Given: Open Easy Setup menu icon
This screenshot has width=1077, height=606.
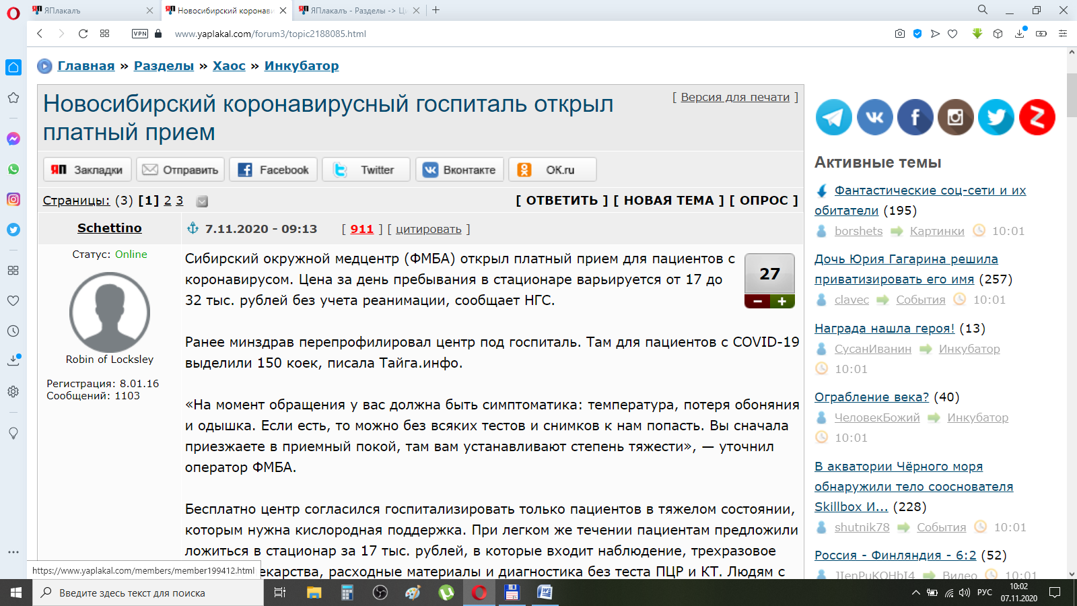Looking at the screenshot, I should (x=1063, y=34).
